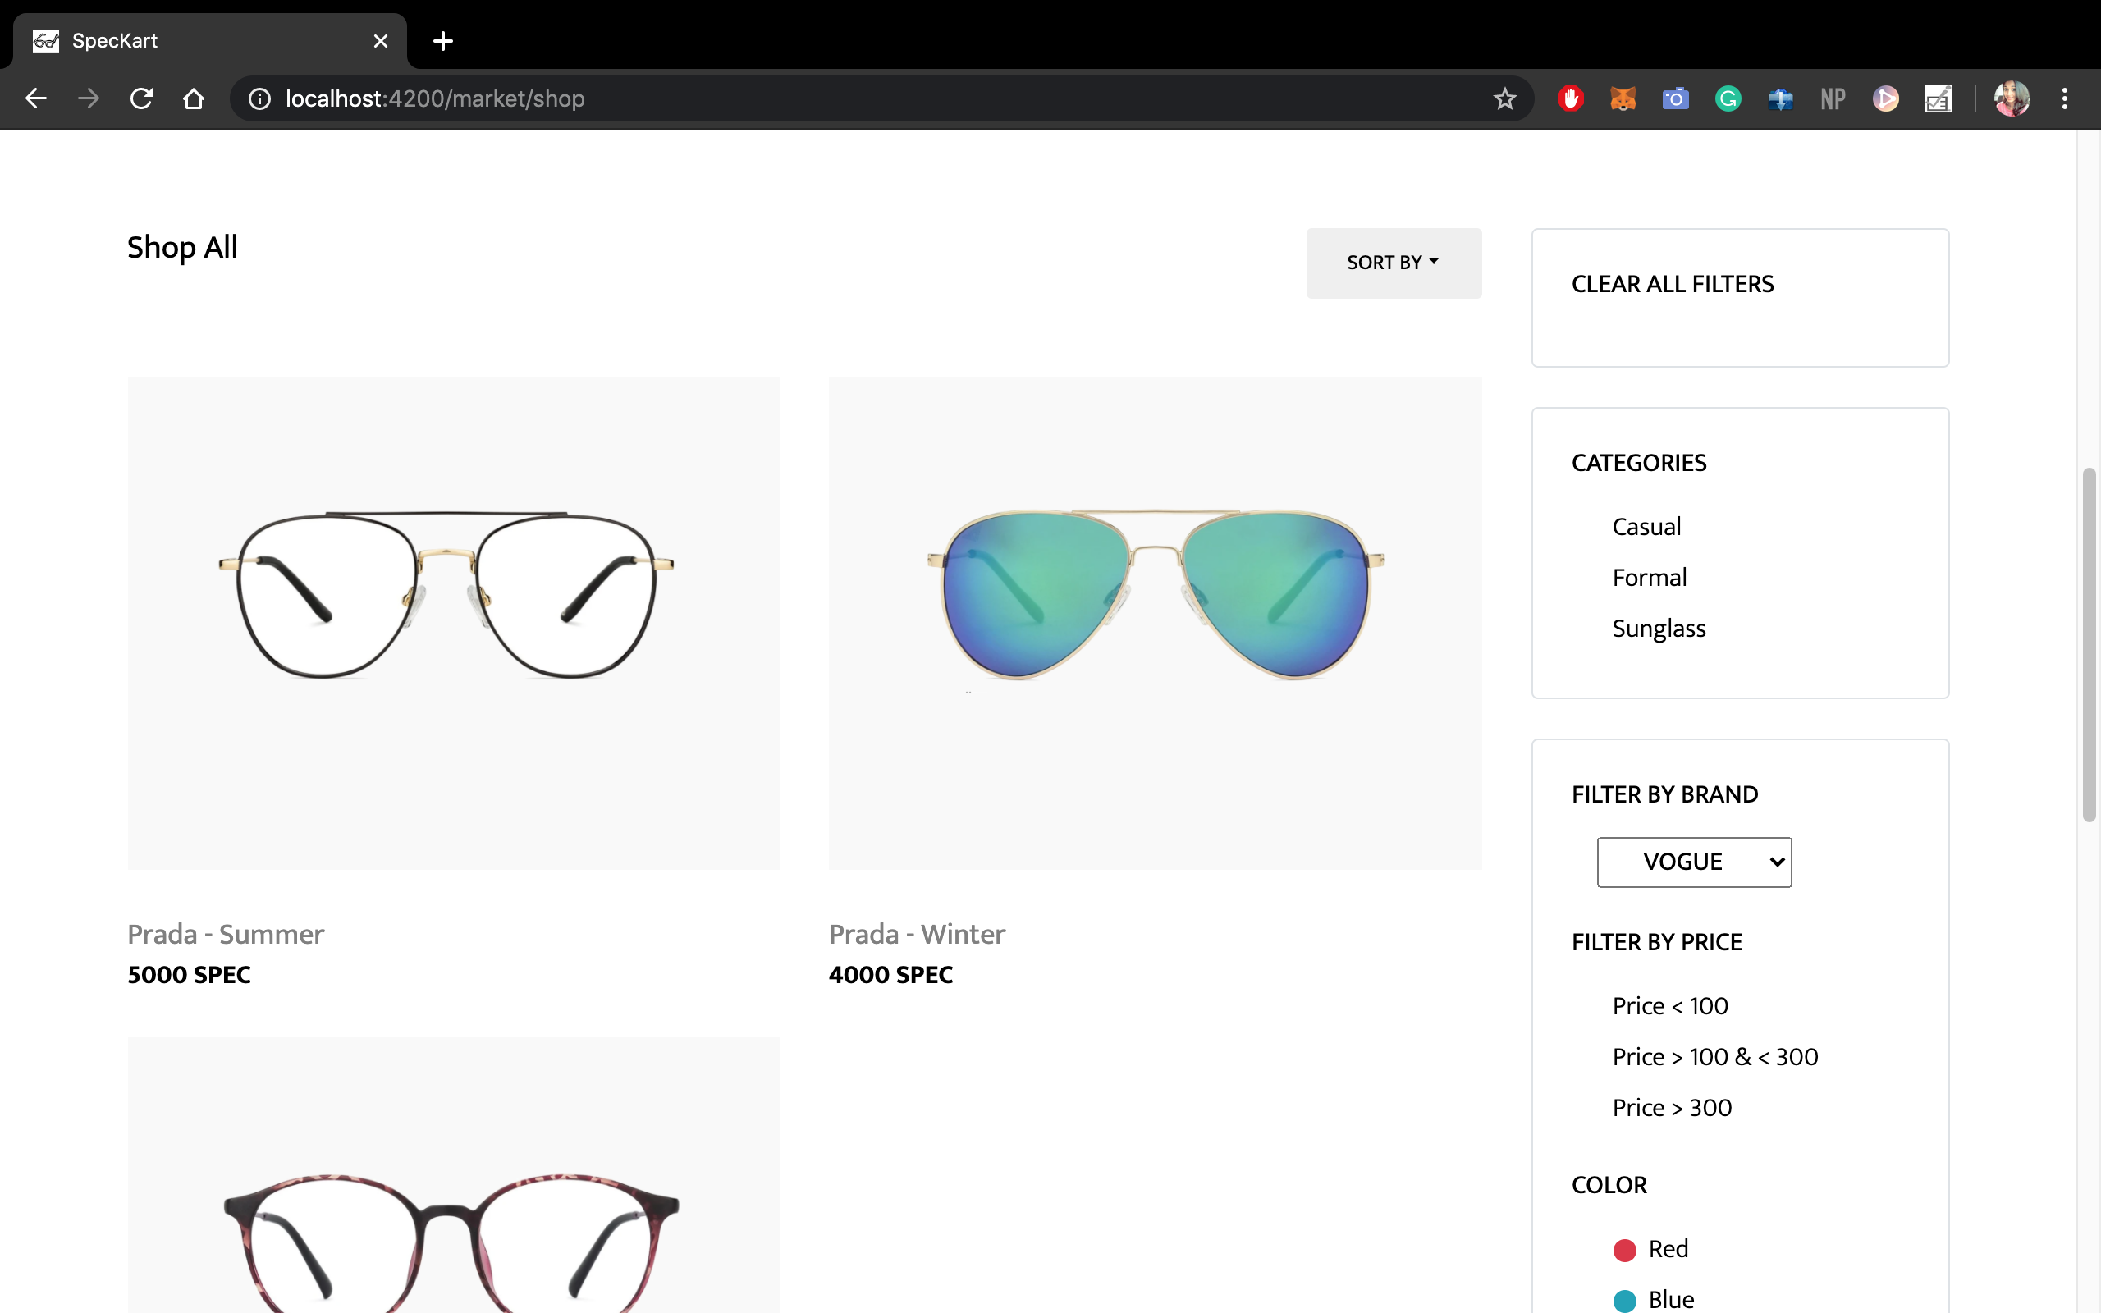Click the Grammarly extension icon
The image size is (2101, 1313).
[1728, 99]
